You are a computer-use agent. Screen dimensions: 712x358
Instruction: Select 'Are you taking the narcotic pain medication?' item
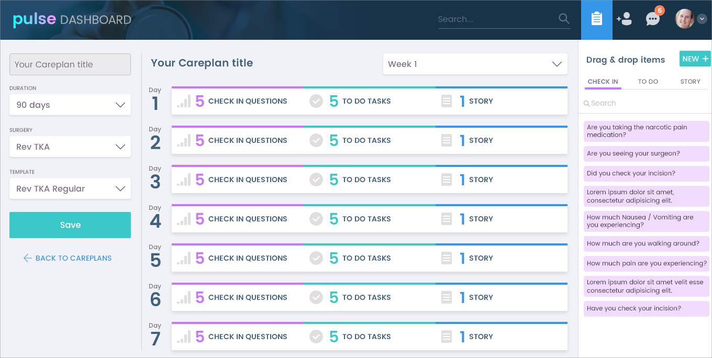(646, 131)
